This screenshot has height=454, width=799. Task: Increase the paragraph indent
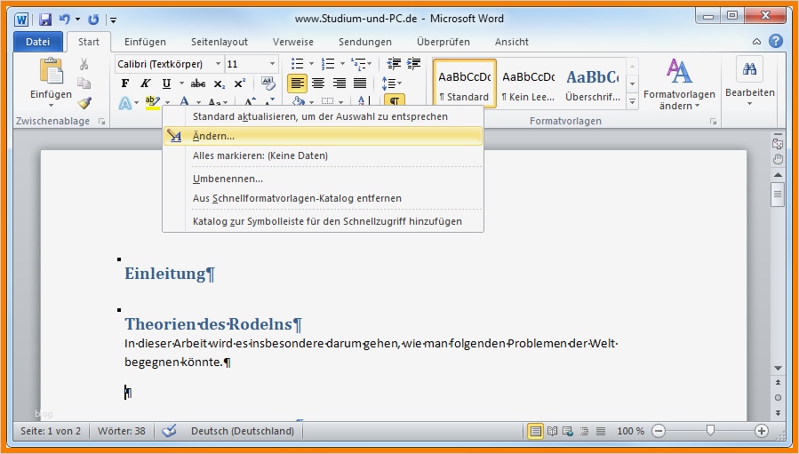(x=414, y=64)
